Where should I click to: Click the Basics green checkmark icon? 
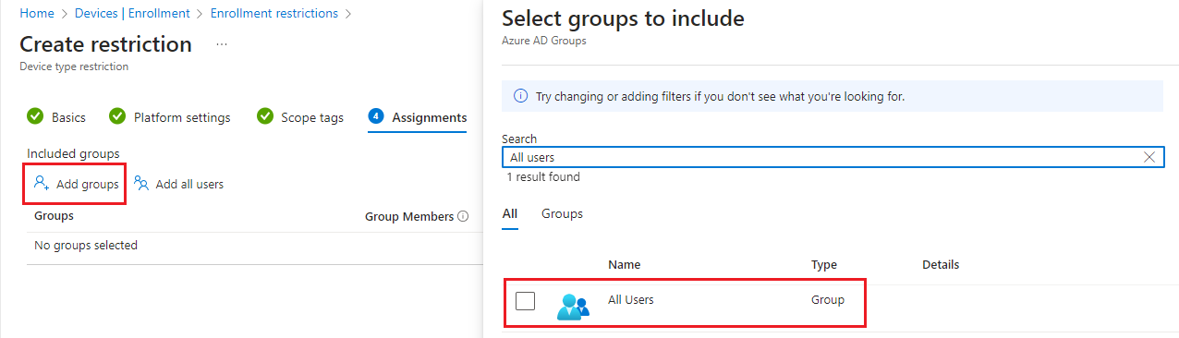(x=35, y=116)
